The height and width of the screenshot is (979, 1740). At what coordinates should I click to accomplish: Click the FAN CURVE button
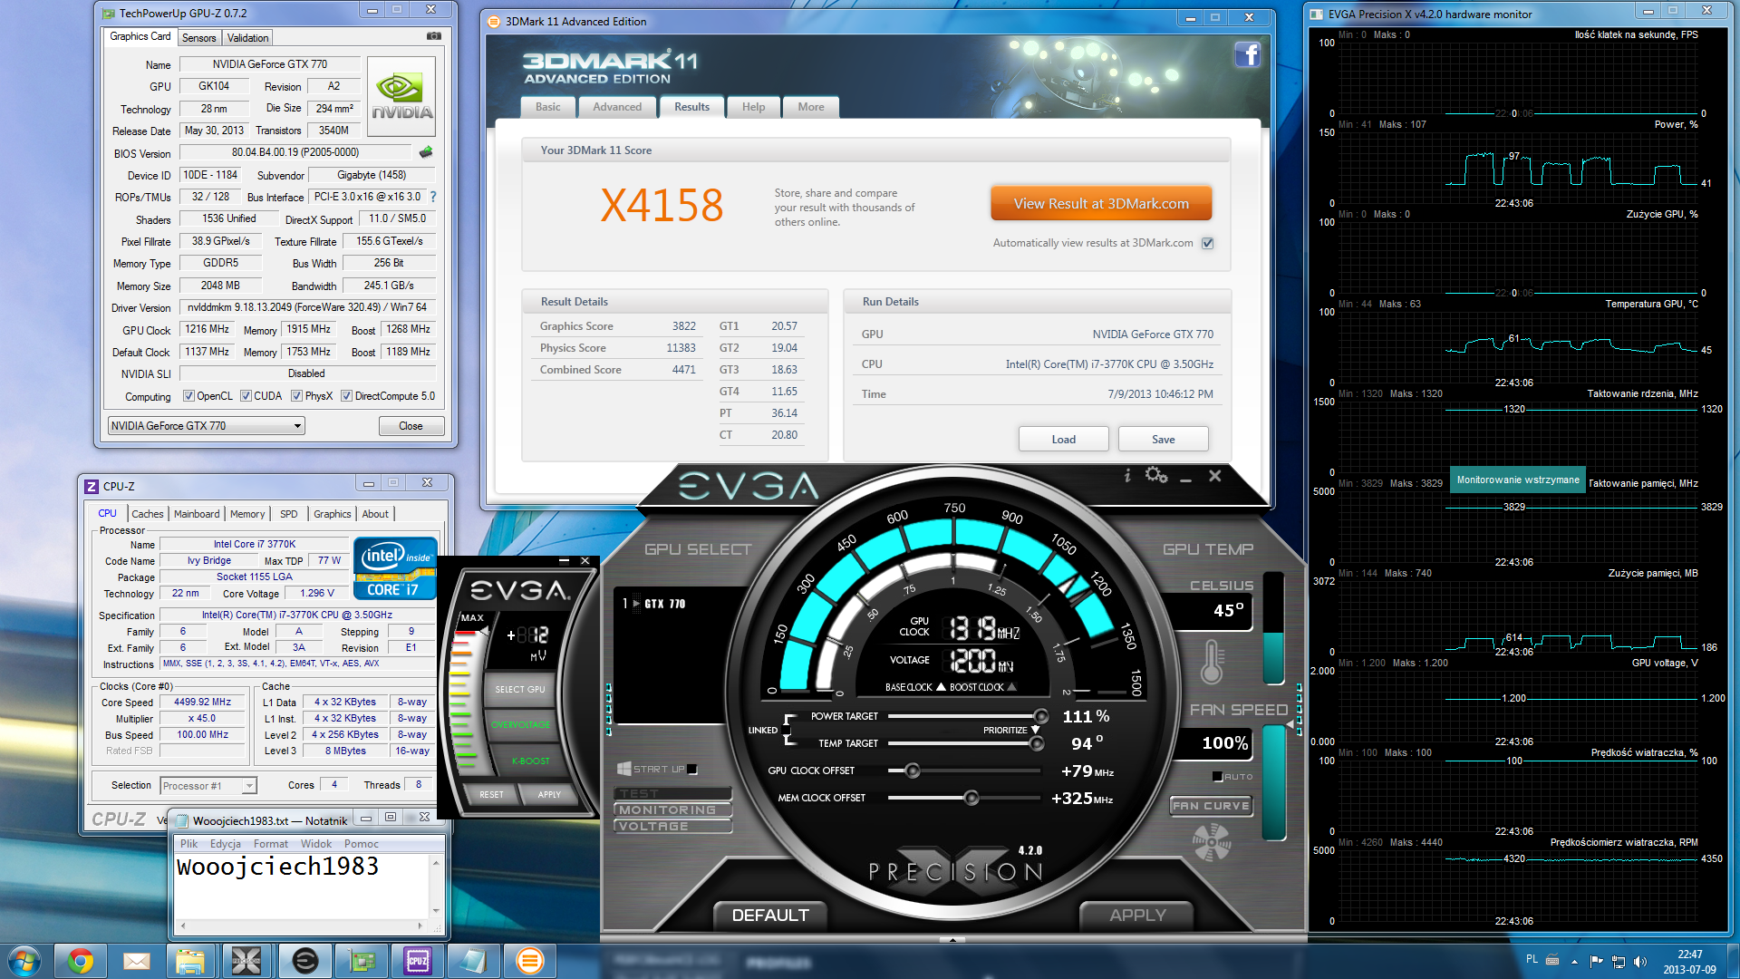coord(1211,806)
